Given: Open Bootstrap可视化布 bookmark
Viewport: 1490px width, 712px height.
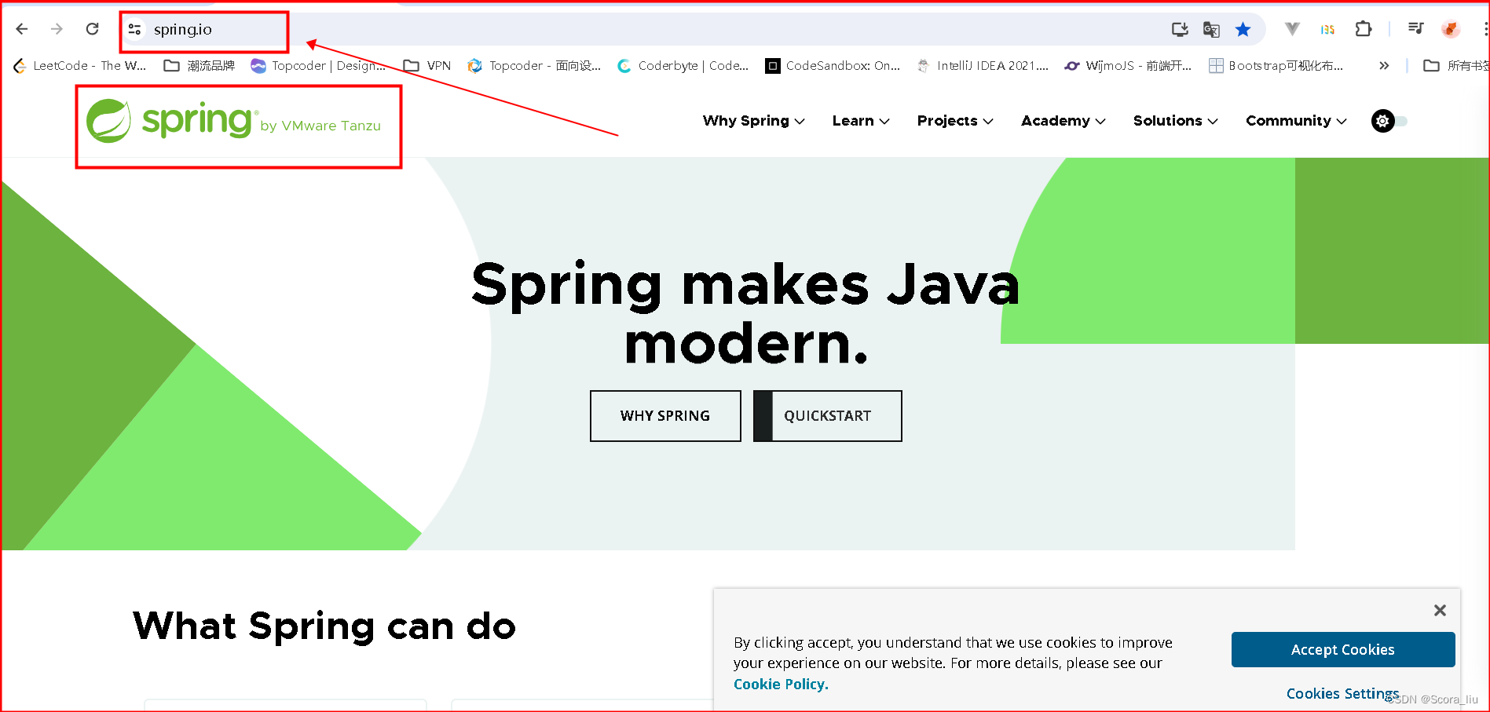Looking at the screenshot, I should click(1276, 66).
